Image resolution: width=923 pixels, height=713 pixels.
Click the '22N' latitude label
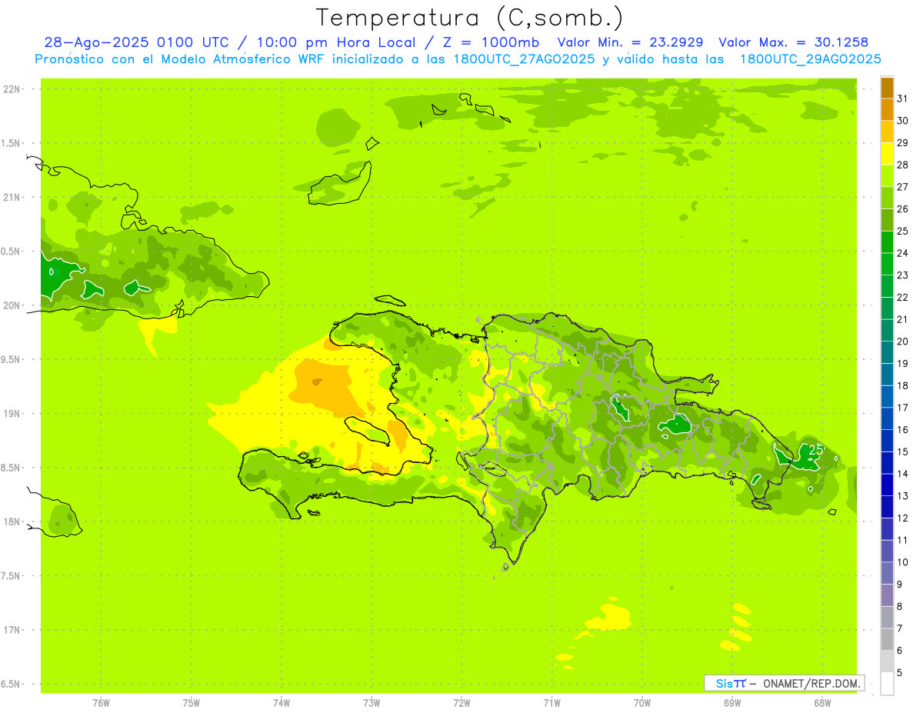12,89
